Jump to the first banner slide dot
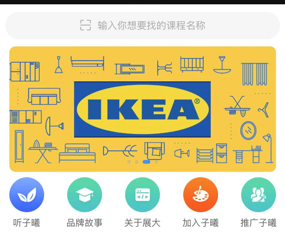 pos(129,162)
